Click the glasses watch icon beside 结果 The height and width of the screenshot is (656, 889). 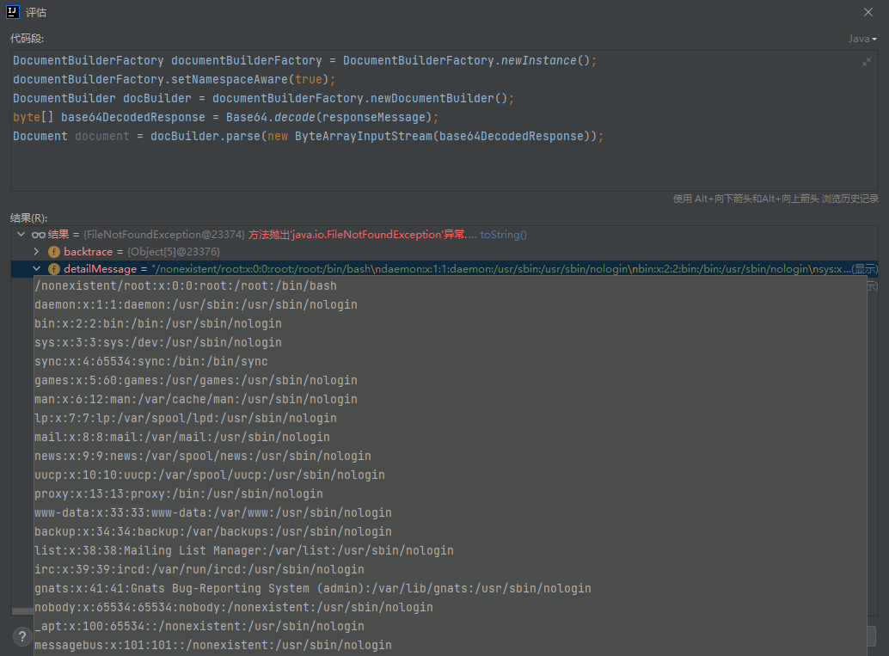point(39,235)
